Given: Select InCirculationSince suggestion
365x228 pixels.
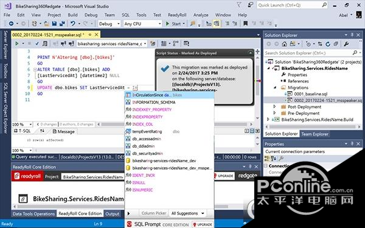Looking at the screenshot, I should tap(170, 95).
